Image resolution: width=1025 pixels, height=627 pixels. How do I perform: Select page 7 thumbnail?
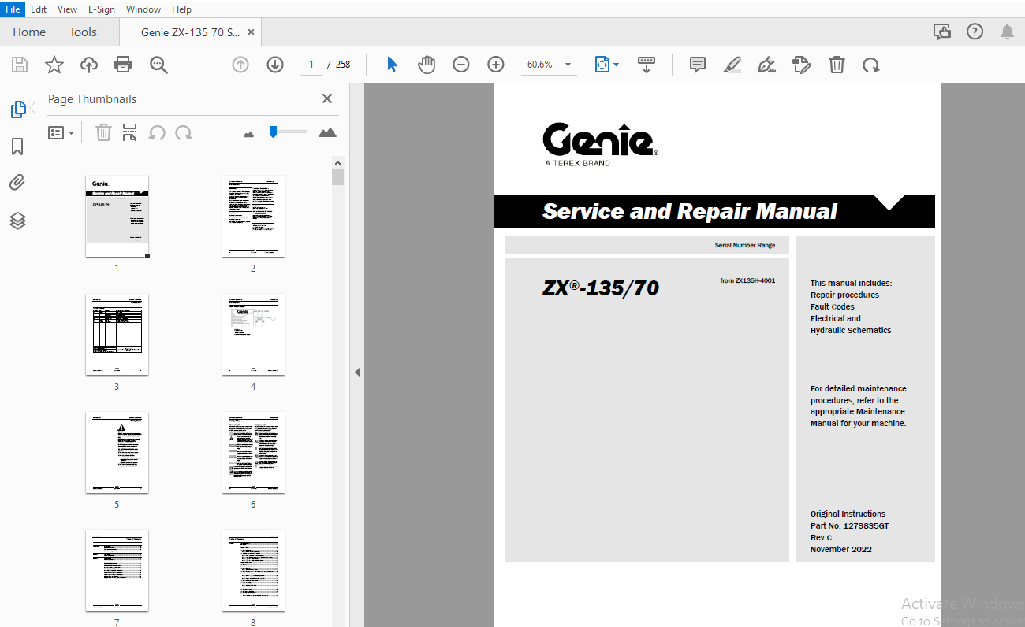[117, 570]
